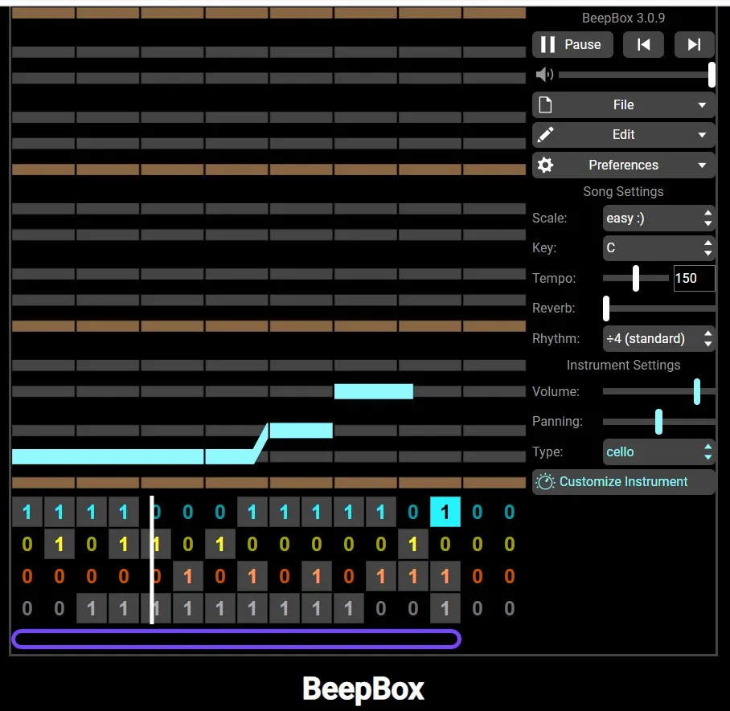Select bar 11 of the gray channel
The height and width of the screenshot is (711, 730).
[349, 608]
